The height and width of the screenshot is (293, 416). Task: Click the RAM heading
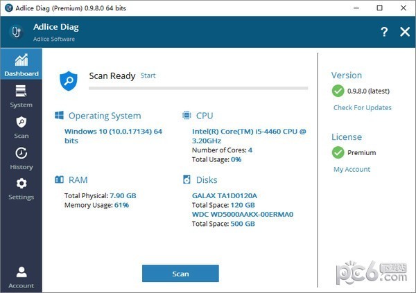point(78,180)
